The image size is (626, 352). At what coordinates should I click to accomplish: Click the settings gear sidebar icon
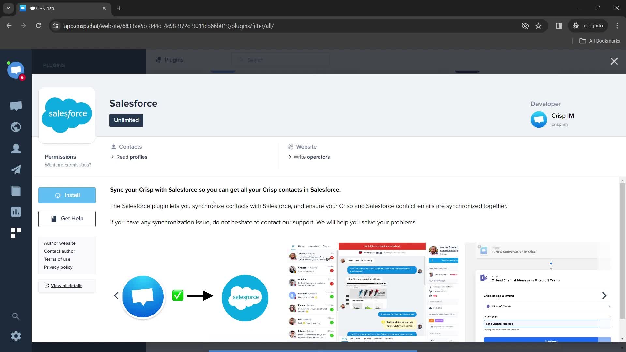click(16, 336)
